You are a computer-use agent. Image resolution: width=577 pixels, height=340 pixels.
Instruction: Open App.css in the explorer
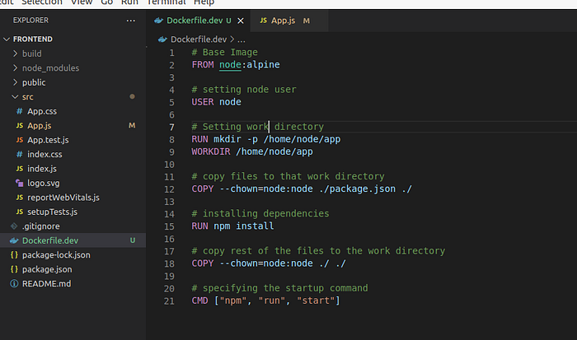(x=73, y=111)
